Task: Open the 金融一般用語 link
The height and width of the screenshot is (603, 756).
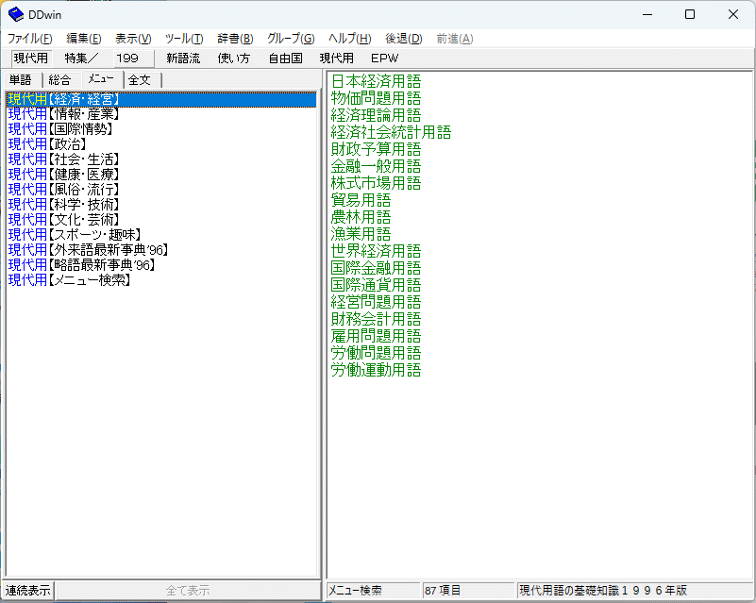Action: [376, 166]
